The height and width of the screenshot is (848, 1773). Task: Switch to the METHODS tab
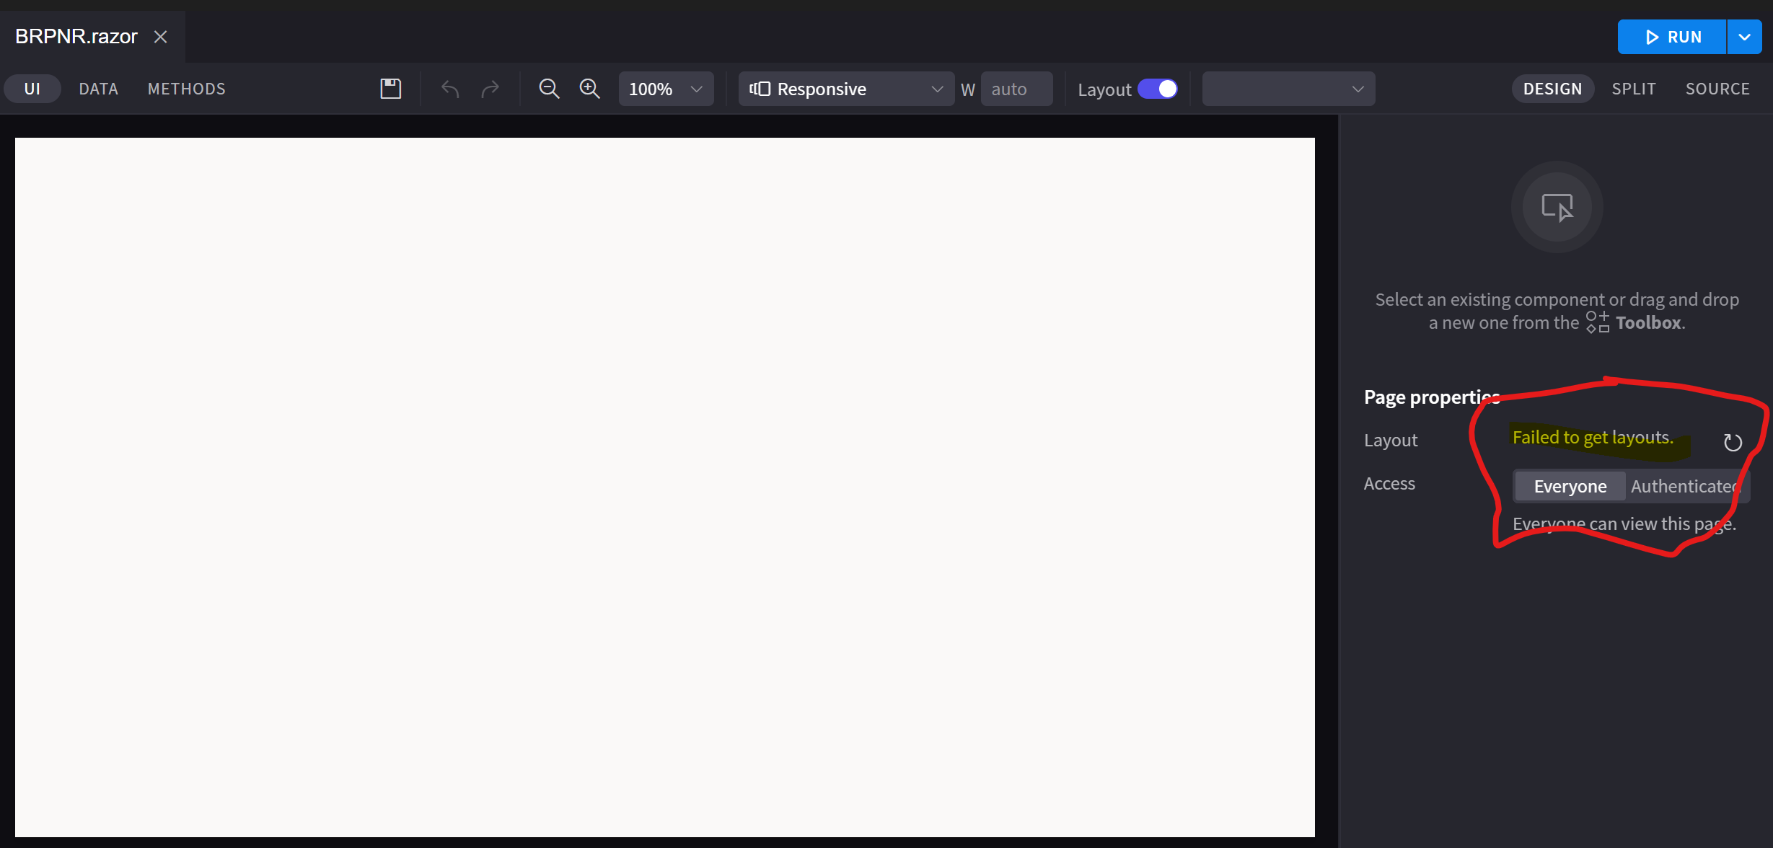click(x=186, y=89)
